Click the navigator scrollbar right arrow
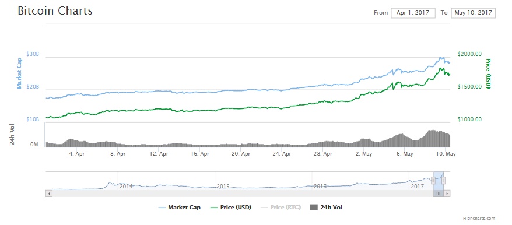The image size is (512, 225). (x=447, y=194)
